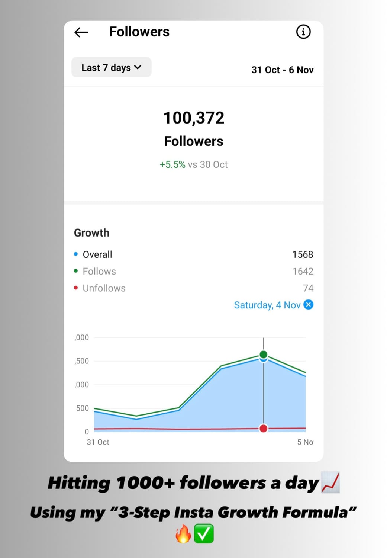Open the Last 7 days dropdown
The height and width of the screenshot is (558, 387).
[x=111, y=67]
